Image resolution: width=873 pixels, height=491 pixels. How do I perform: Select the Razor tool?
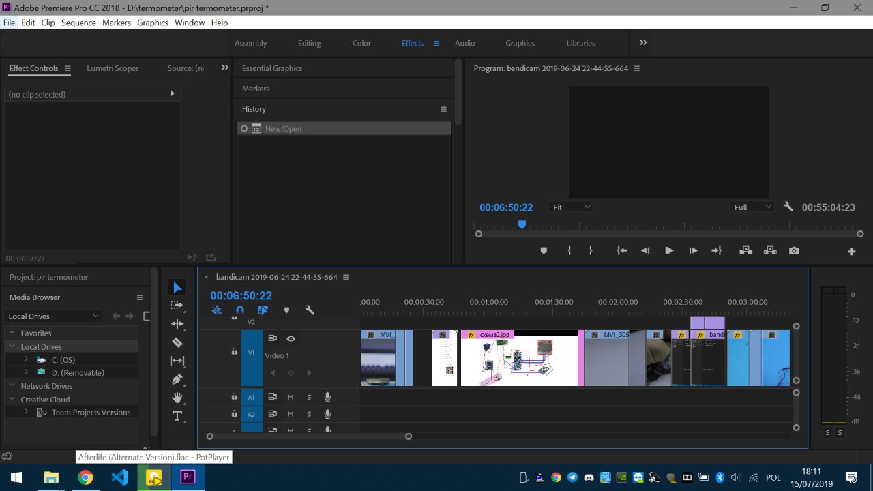[x=177, y=342]
